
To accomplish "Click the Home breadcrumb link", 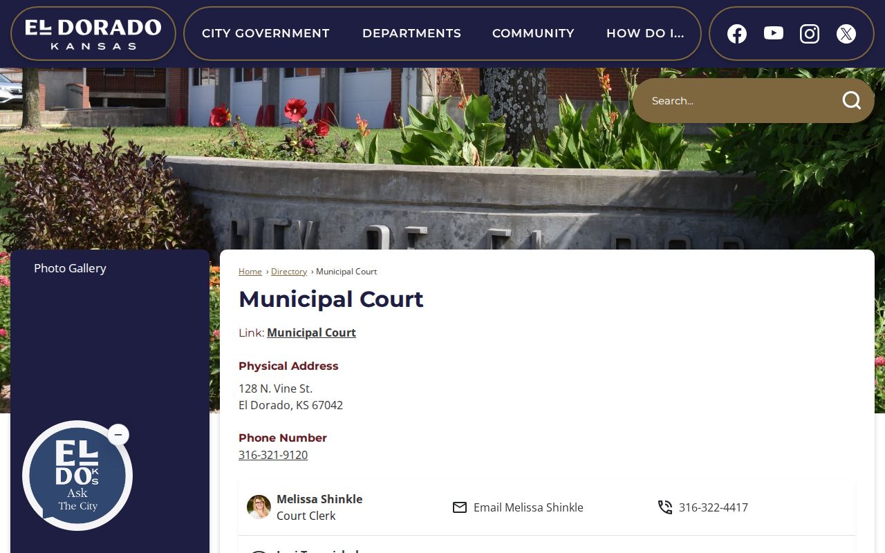I will [x=250, y=272].
